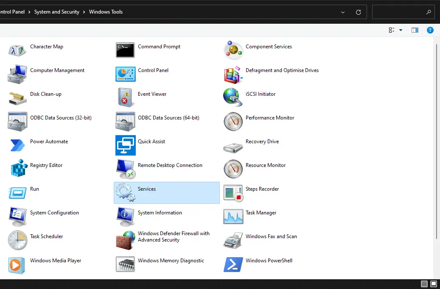440x289 pixels.
Task: Click the Windows Defender Firewall icon
Action: coord(125,240)
